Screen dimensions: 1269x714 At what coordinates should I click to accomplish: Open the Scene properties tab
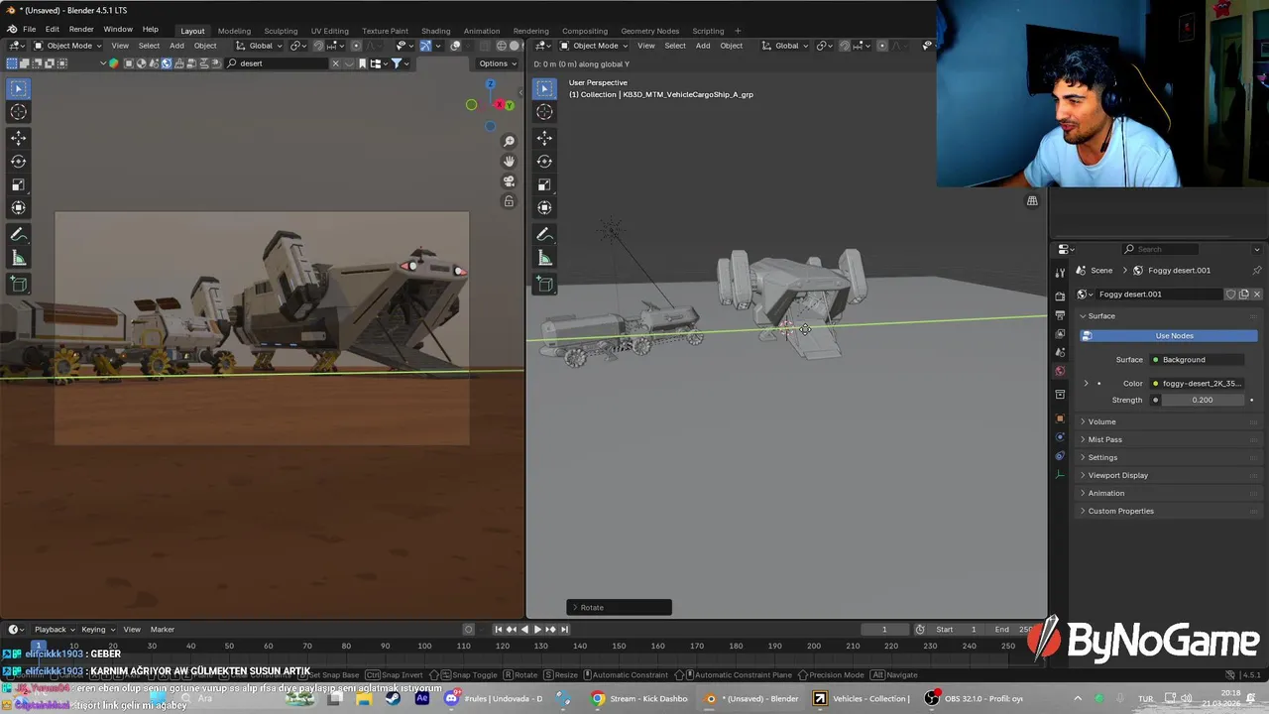1060,352
